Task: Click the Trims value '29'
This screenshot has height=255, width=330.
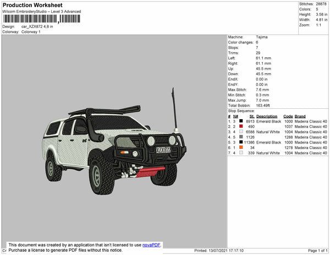Action: tap(258, 53)
